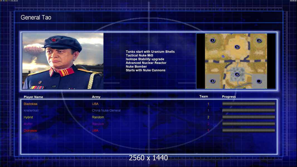Click Hybrid's loading progress bar
Image resolution: width=297 pixels, height=167 pixels.
[249, 117]
